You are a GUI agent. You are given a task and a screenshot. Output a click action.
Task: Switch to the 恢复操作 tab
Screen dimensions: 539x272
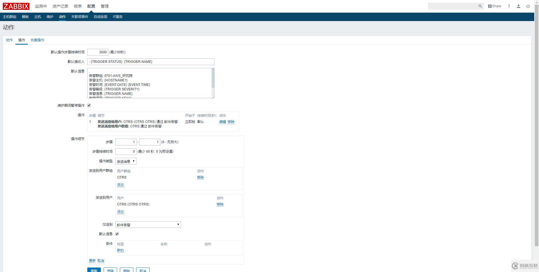pos(37,40)
